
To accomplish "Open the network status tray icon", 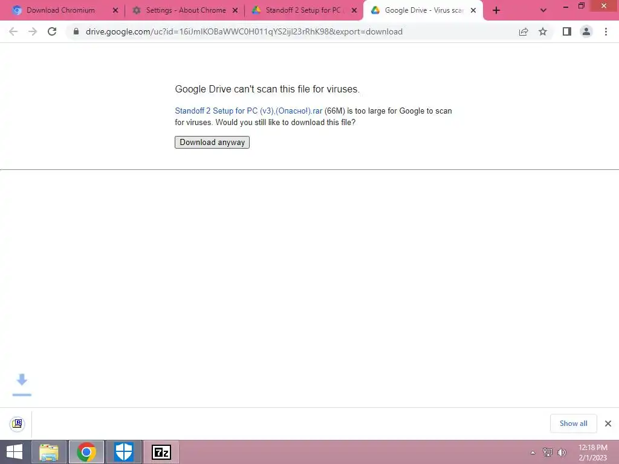I will [548, 453].
